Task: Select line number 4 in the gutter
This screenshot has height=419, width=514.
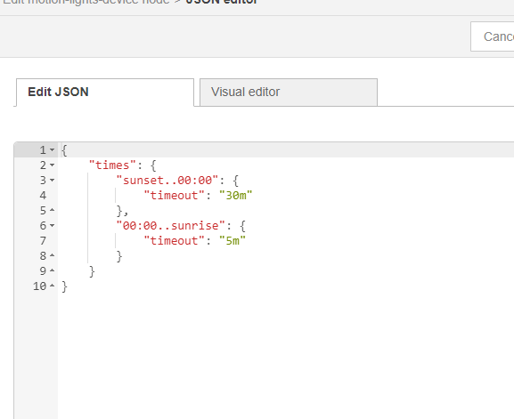Action: (x=43, y=196)
